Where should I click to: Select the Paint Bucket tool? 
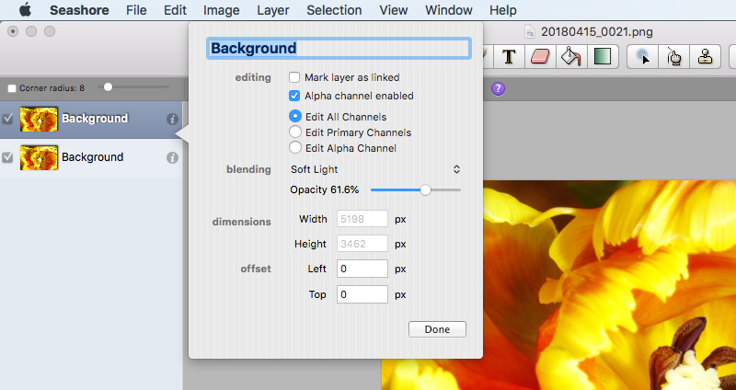click(x=570, y=57)
